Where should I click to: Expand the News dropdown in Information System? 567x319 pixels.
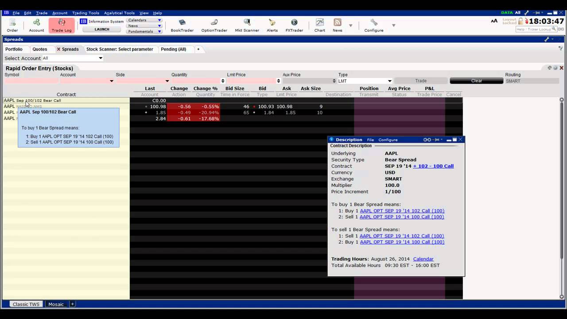[159, 26]
